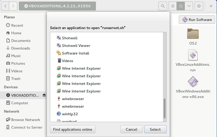Go back with the left arrow button
Screen dimensions: 217x137
pos(5,6)
